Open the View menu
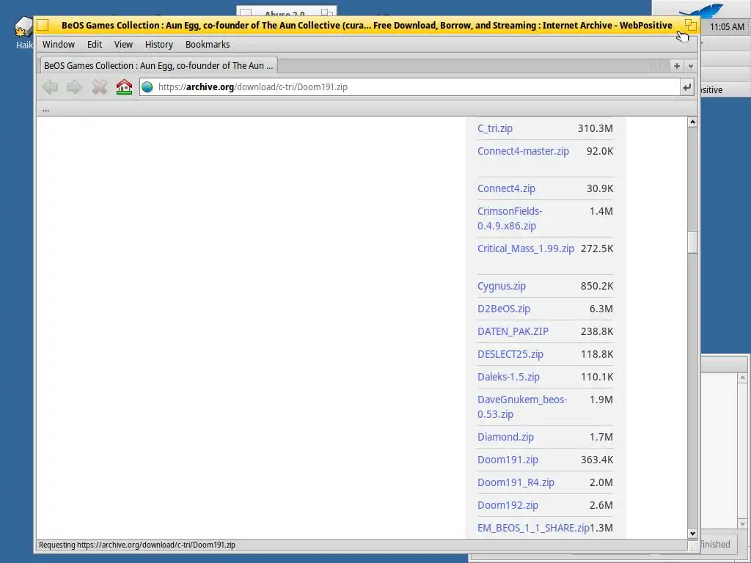The height and width of the screenshot is (563, 751). coord(123,45)
